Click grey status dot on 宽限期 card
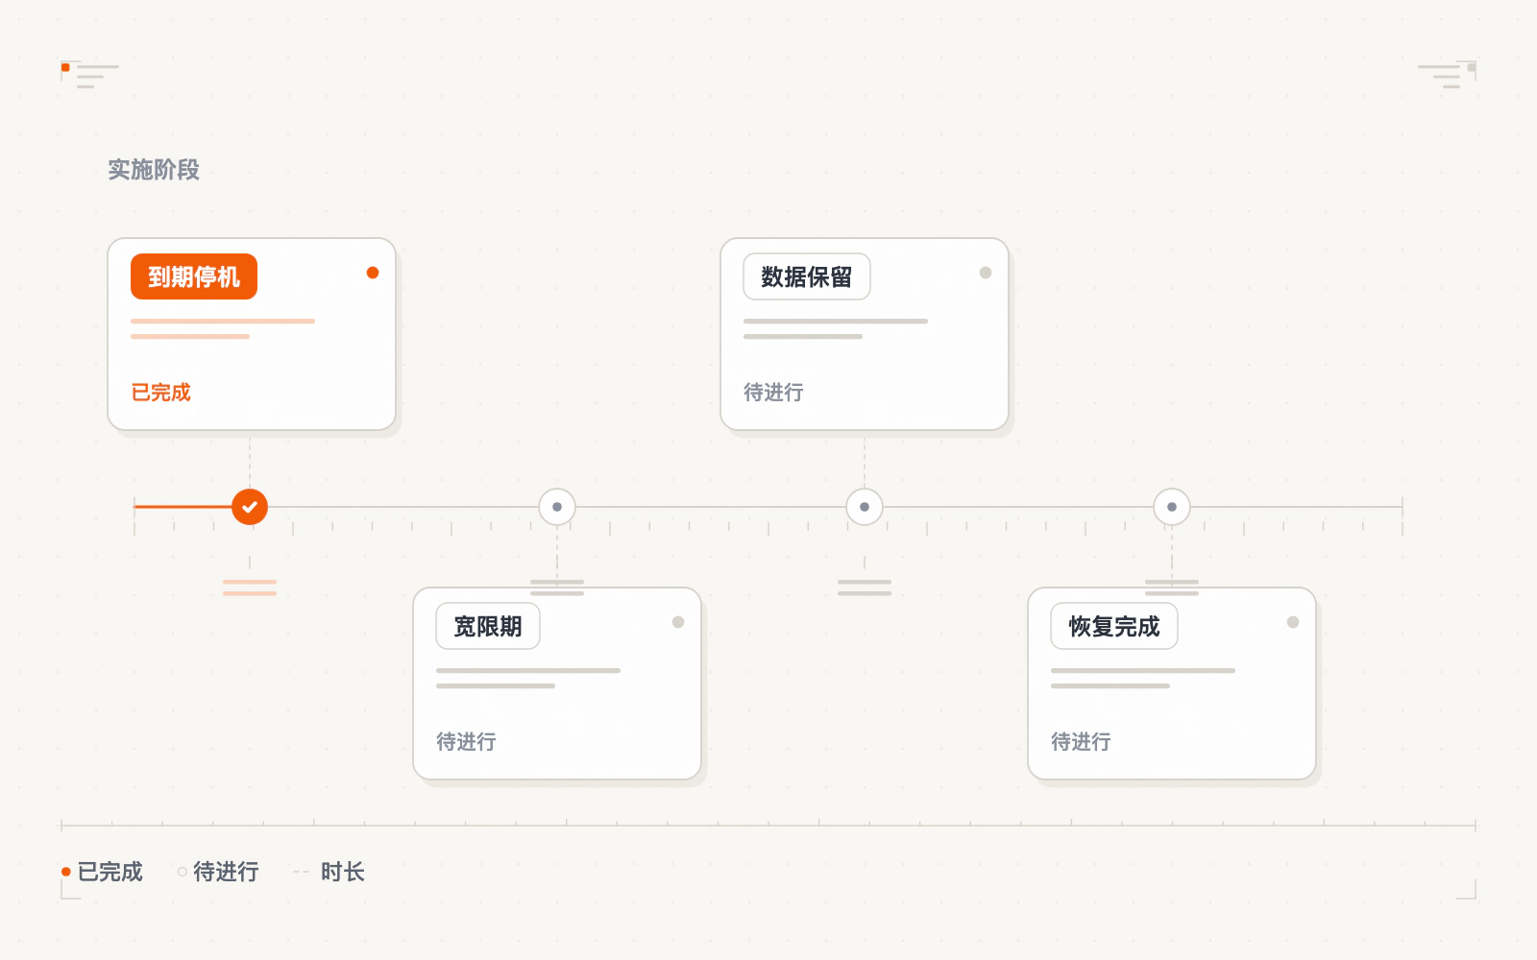The image size is (1537, 960). point(678,622)
